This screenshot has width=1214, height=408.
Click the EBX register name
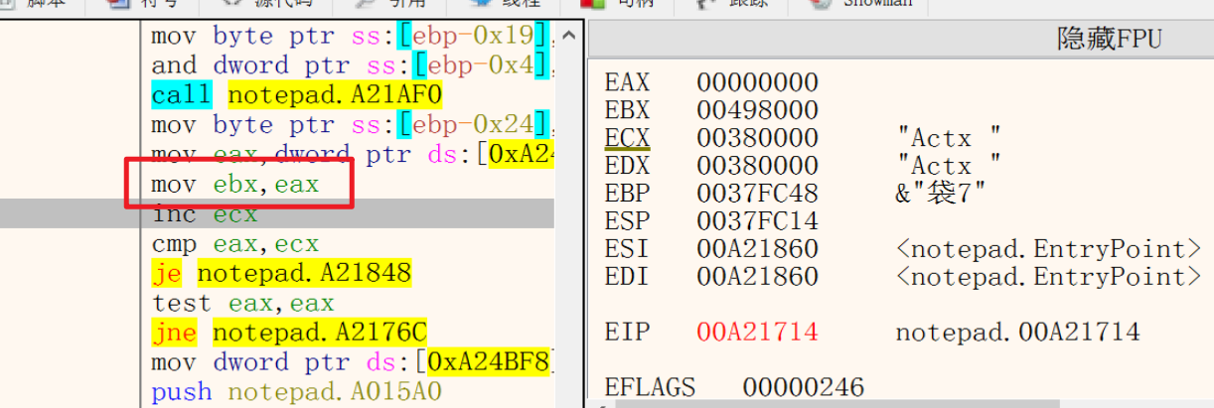pos(627,109)
